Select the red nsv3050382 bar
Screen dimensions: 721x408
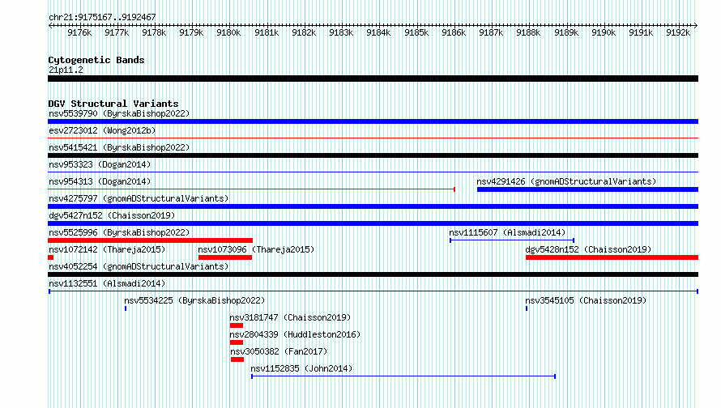[x=237, y=359]
